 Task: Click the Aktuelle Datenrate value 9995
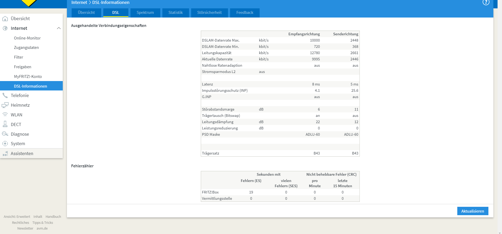click(316, 59)
